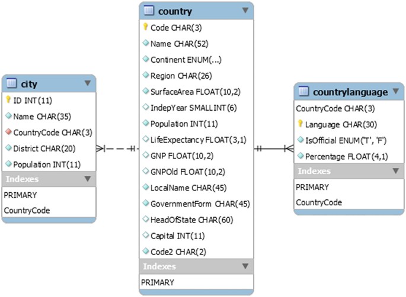This screenshot has height=297, width=406.
Task: Toggle the Indexes arrow in countrylanguage table
Action: click(396, 172)
